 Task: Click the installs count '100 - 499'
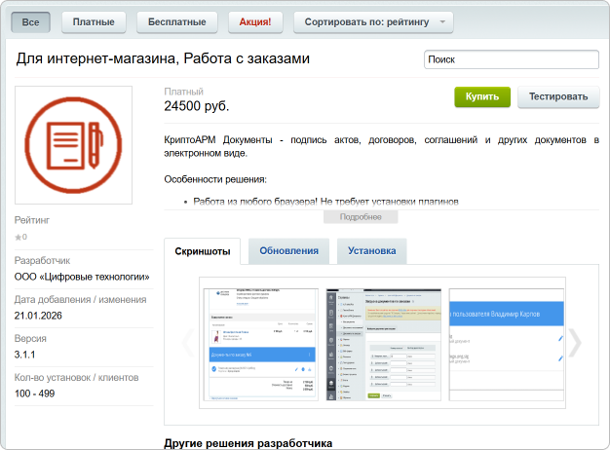[x=35, y=394]
